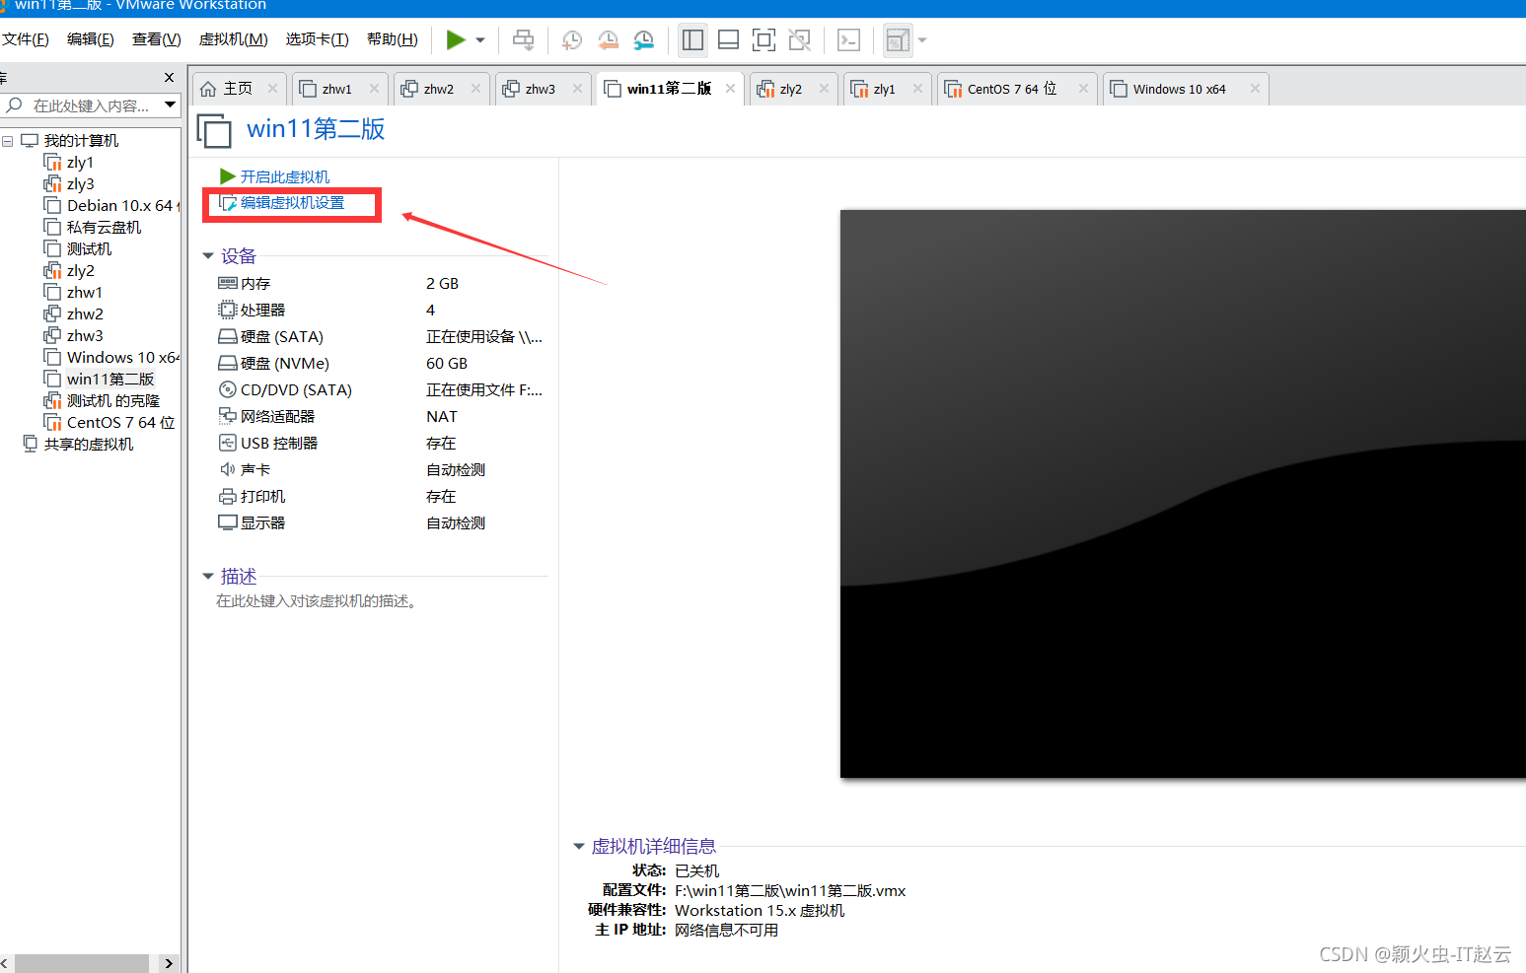The width and height of the screenshot is (1526, 973).
Task: Close the library sidebar panel
Action: tap(169, 77)
